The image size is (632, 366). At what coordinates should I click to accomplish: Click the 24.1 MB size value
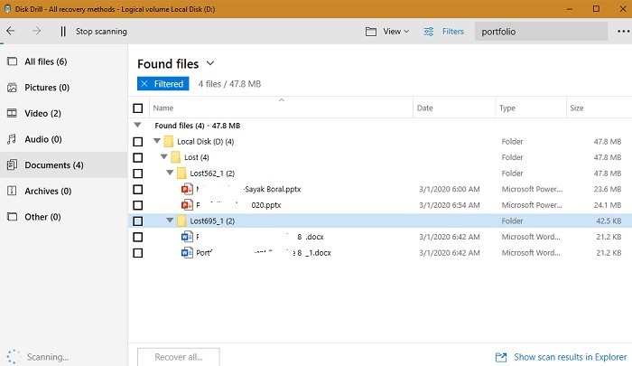pyautogui.click(x=608, y=205)
